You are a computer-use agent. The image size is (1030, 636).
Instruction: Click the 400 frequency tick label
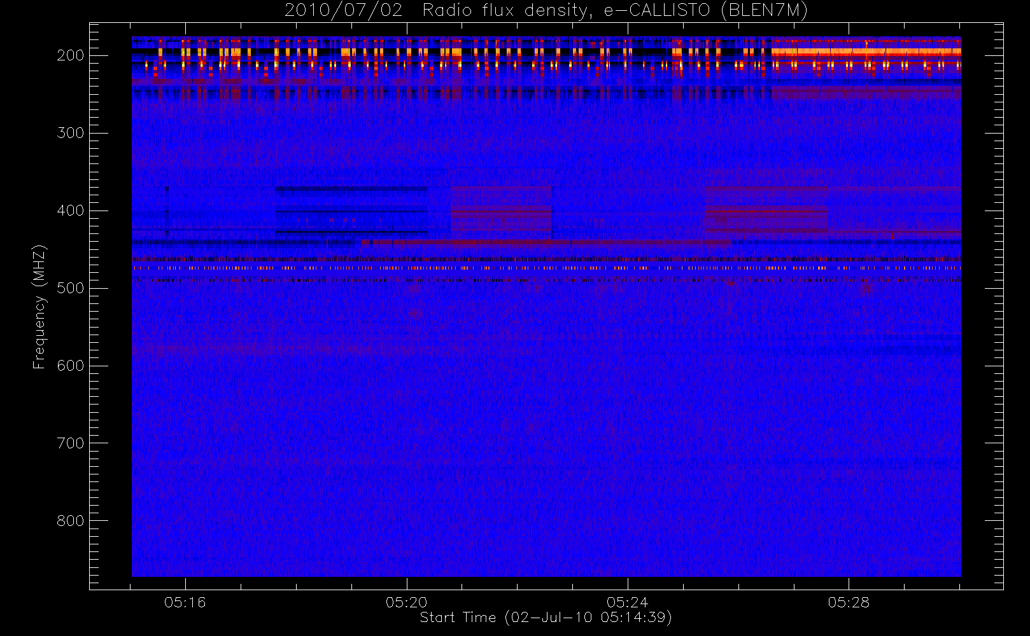pos(71,211)
